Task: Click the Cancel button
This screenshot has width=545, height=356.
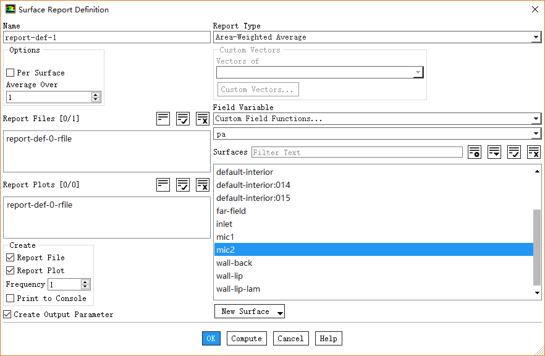Action: point(290,339)
